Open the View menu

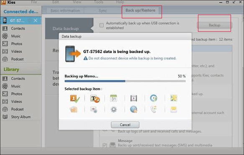pos(77,2)
